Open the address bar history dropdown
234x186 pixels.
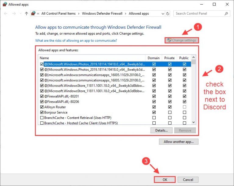161,14
